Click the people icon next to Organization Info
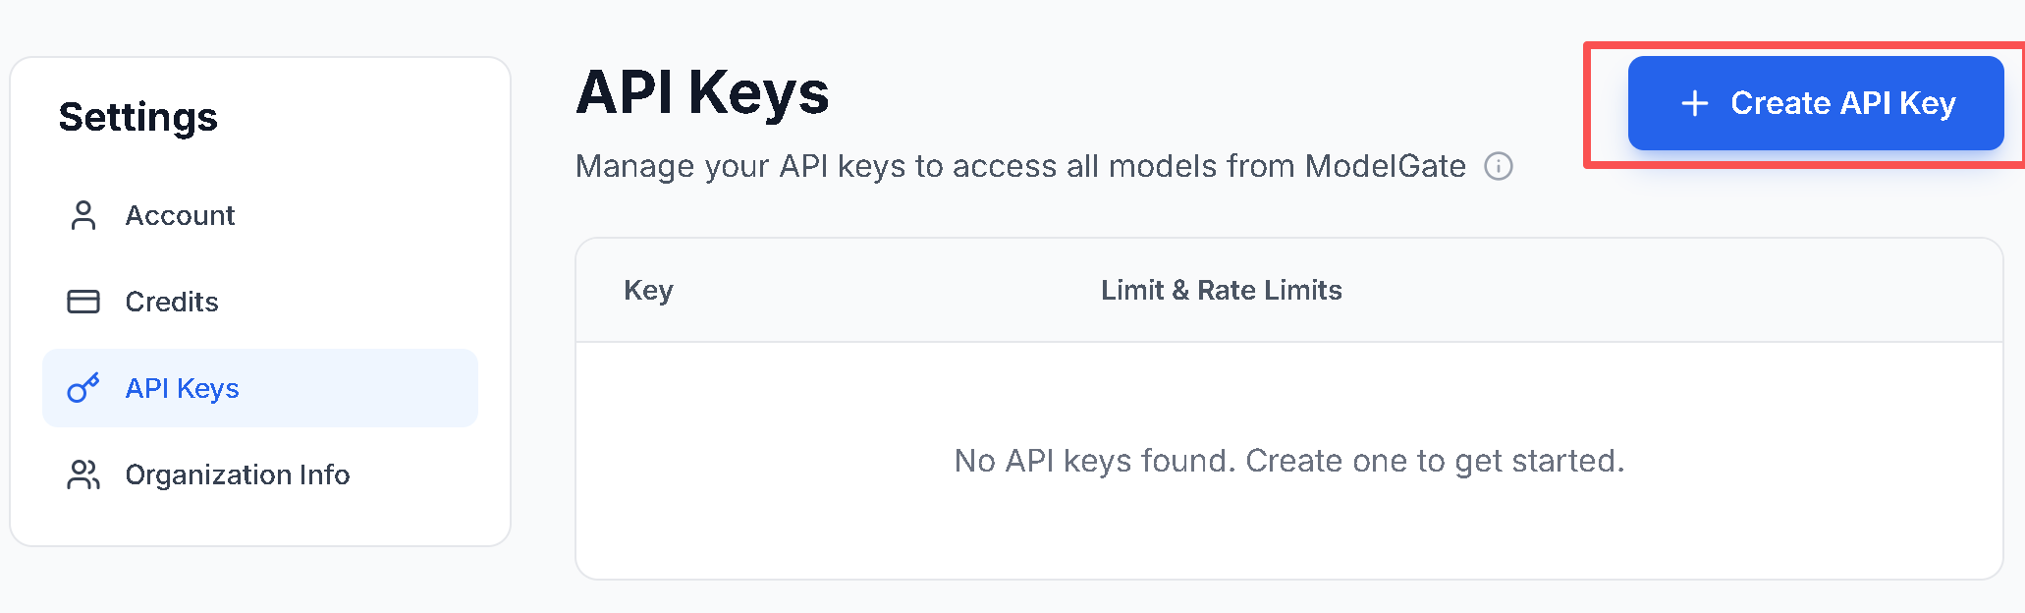This screenshot has height=613, width=2025. pos(83,474)
